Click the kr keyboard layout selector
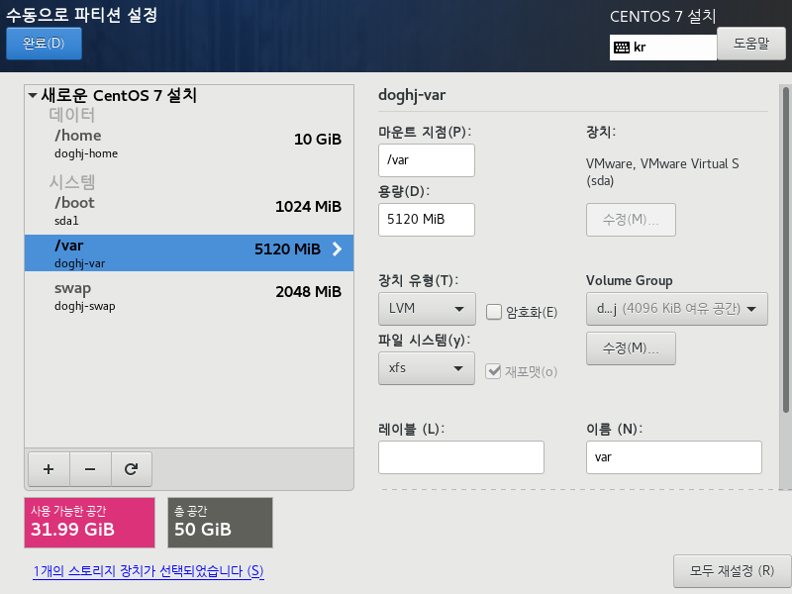 tap(662, 48)
